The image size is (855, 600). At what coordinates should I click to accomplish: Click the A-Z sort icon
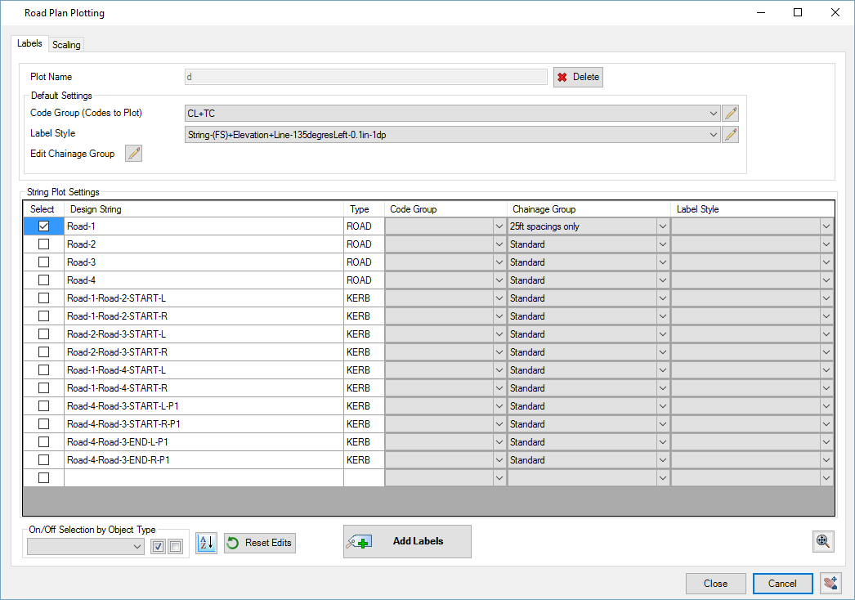206,543
